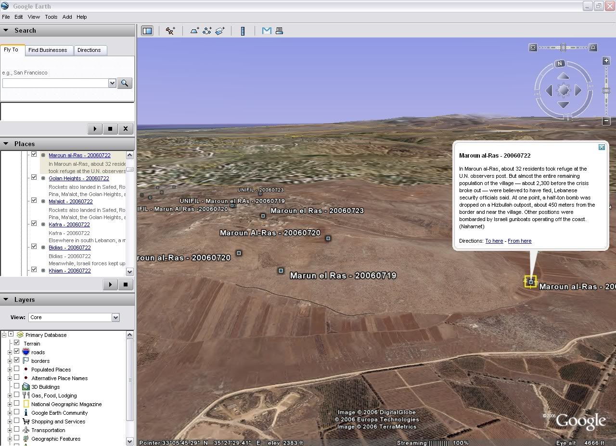Image resolution: width=616 pixels, height=446 pixels.
Task: Uncheck the roads layer
Action: click(17, 352)
